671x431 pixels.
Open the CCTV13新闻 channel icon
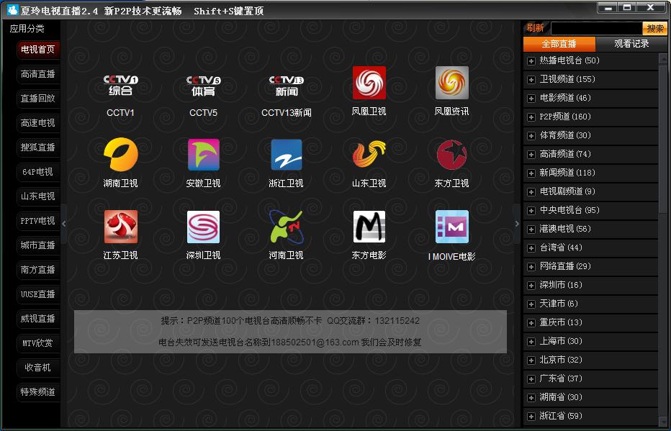287,86
